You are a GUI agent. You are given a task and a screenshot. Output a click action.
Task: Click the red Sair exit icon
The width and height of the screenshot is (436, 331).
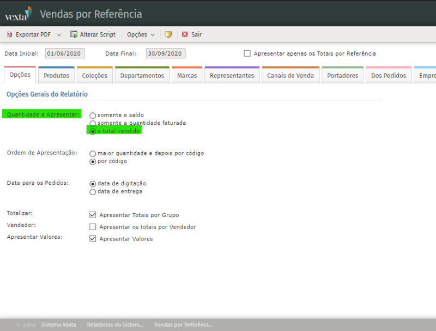coord(185,34)
